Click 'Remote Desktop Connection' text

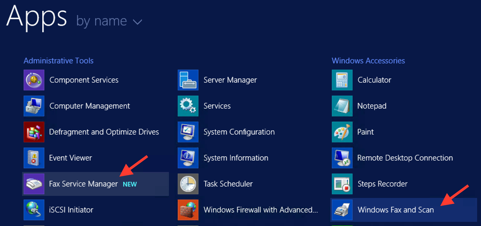pyautogui.click(x=405, y=158)
